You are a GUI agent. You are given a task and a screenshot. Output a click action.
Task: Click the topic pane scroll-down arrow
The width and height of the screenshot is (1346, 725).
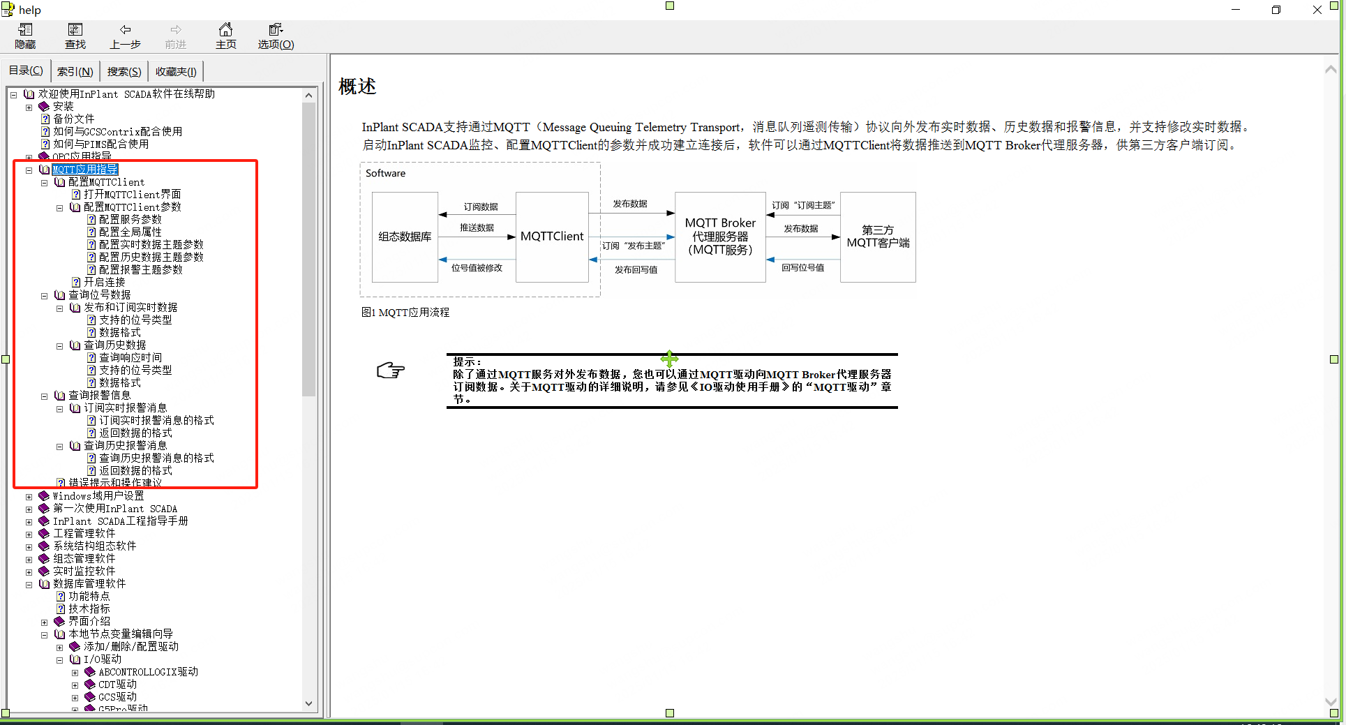[1331, 701]
